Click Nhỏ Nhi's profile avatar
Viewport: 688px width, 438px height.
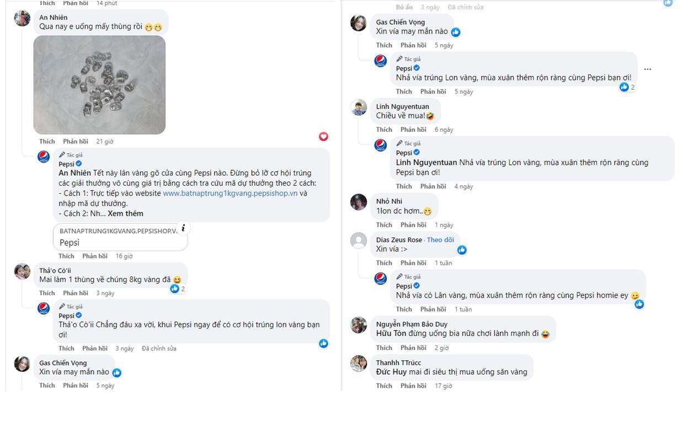click(x=359, y=202)
